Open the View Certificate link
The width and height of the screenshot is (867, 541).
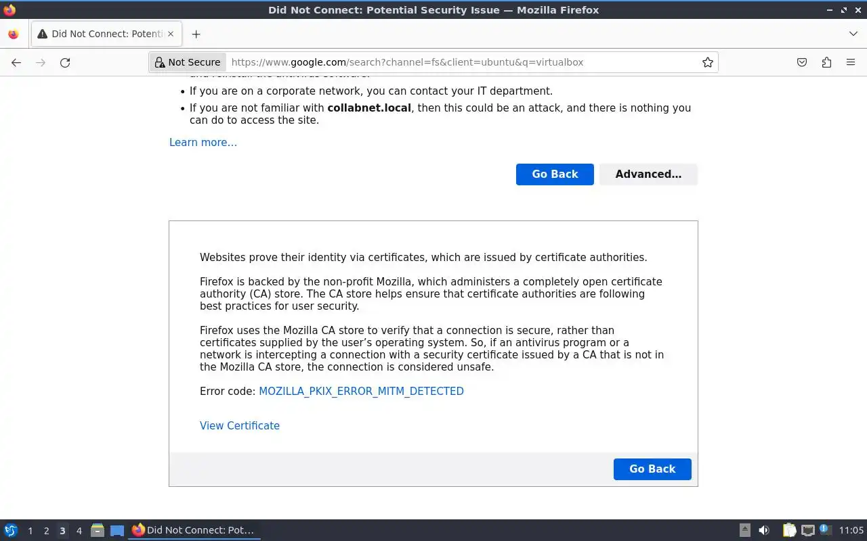coord(240,425)
